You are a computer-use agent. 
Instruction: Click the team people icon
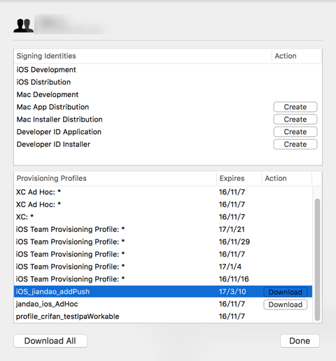pyautogui.click(x=23, y=25)
